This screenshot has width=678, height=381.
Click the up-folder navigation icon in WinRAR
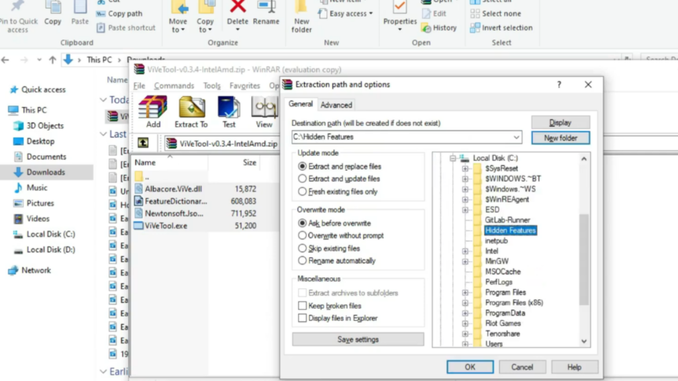click(143, 142)
